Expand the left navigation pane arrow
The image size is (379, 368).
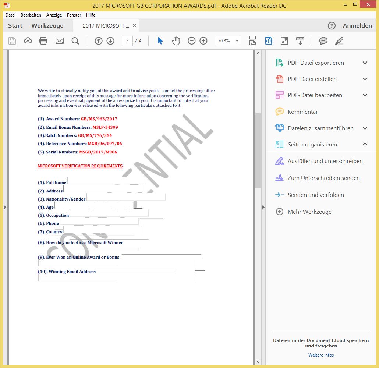[5, 207]
